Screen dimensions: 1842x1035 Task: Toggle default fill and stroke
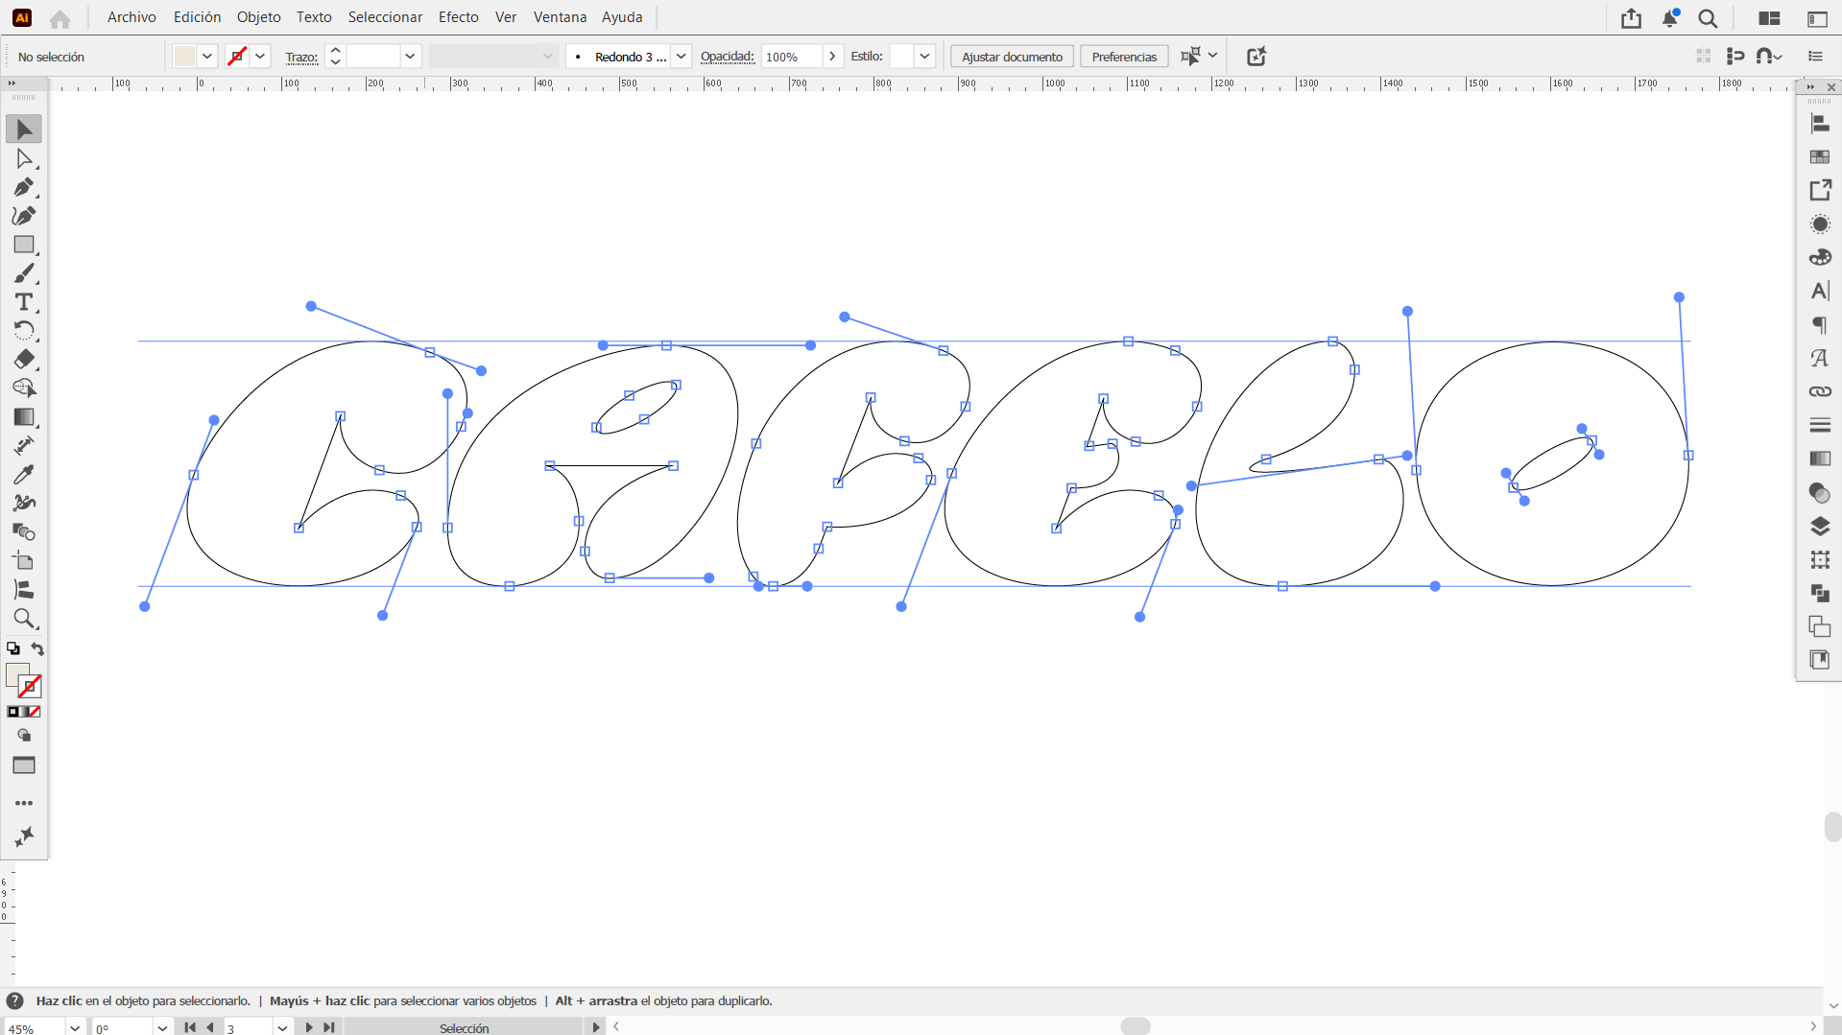[x=13, y=649]
